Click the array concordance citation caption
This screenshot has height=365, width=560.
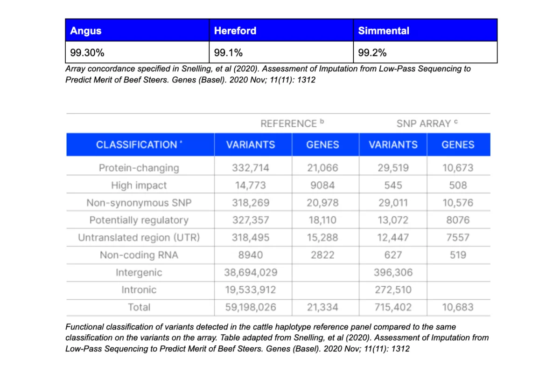pos(268,74)
